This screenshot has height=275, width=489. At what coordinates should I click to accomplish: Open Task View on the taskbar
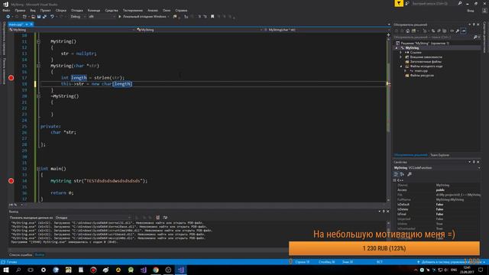(x=31, y=270)
